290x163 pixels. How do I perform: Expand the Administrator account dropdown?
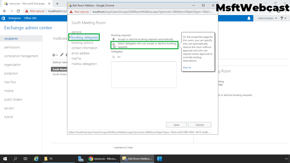point(267,18)
